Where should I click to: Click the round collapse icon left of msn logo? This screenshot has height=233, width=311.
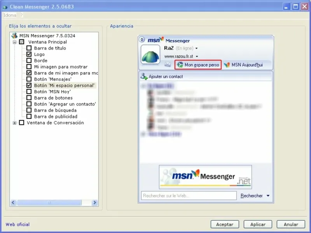pos(142,40)
